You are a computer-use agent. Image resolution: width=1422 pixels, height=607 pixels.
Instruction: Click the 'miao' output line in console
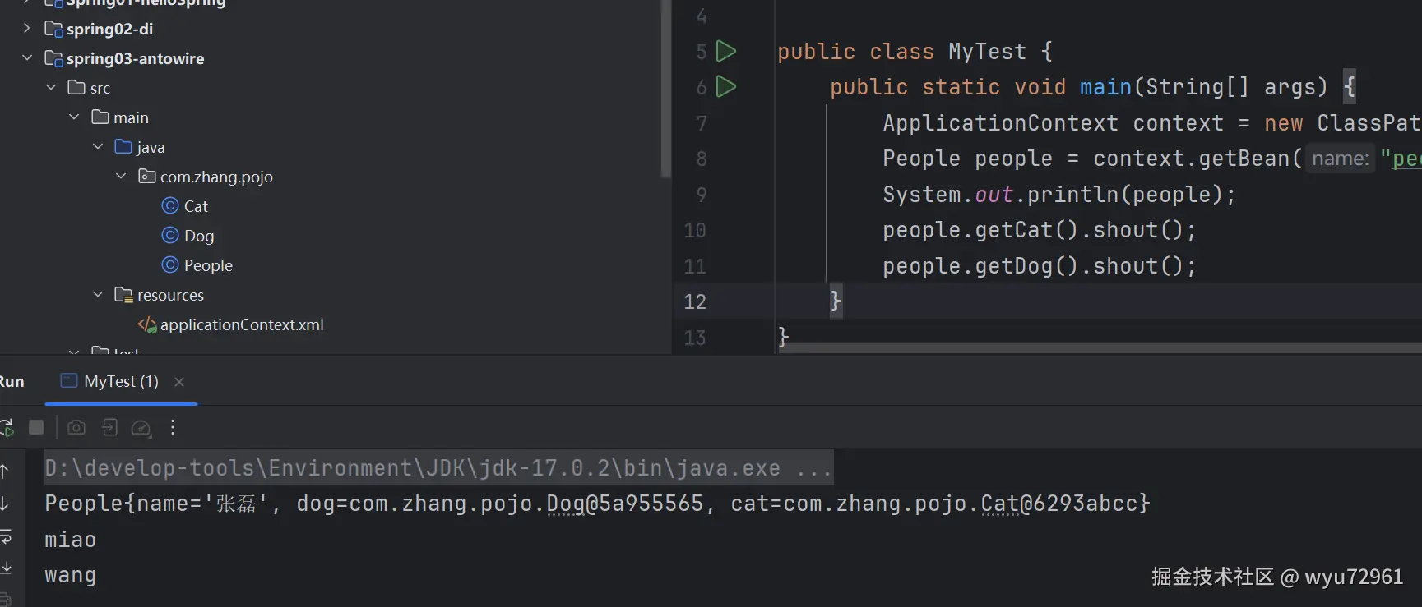pos(70,540)
